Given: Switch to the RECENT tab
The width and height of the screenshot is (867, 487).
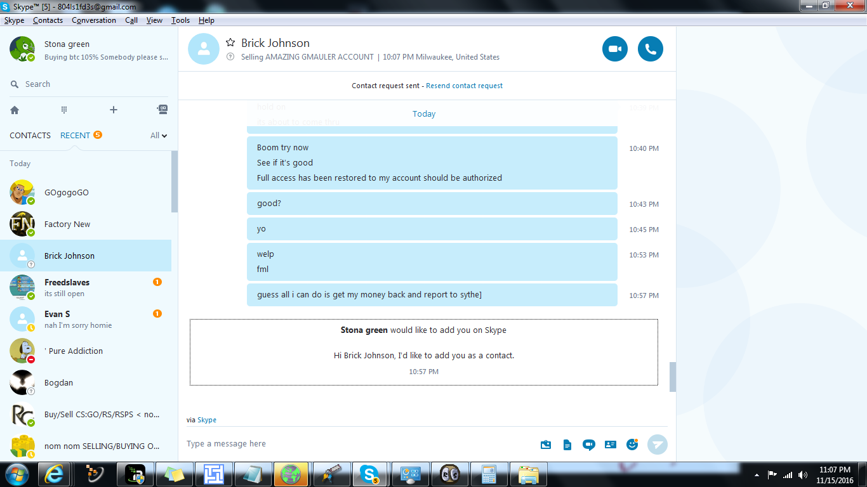Looking at the screenshot, I should click(x=75, y=136).
